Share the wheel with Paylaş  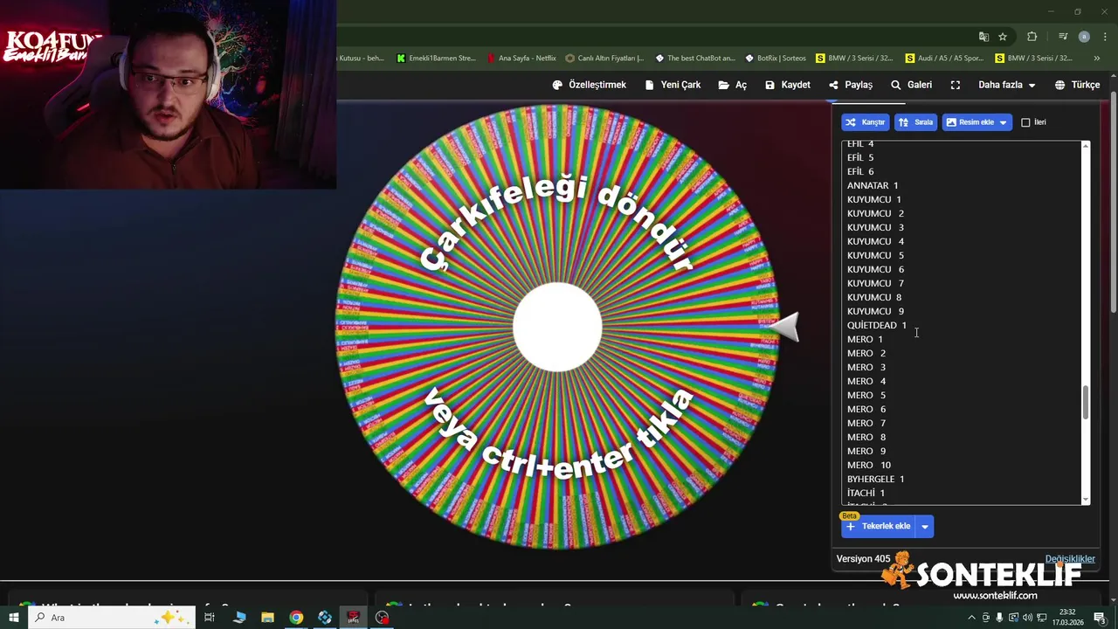[x=851, y=85]
